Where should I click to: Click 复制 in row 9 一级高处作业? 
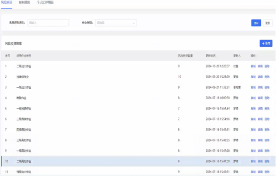point(253,151)
